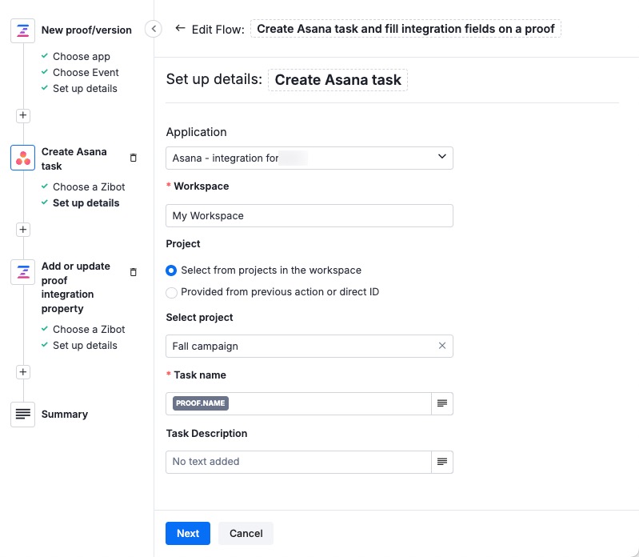This screenshot has height=557, width=639.
Task: Click the Asana logo step icon
Action: click(23, 158)
